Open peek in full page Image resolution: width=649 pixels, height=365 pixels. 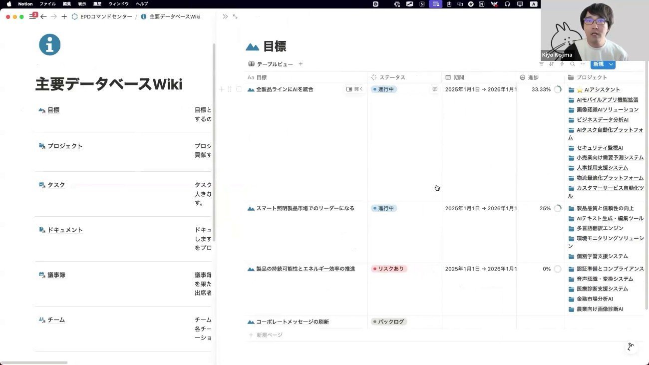[235, 16]
